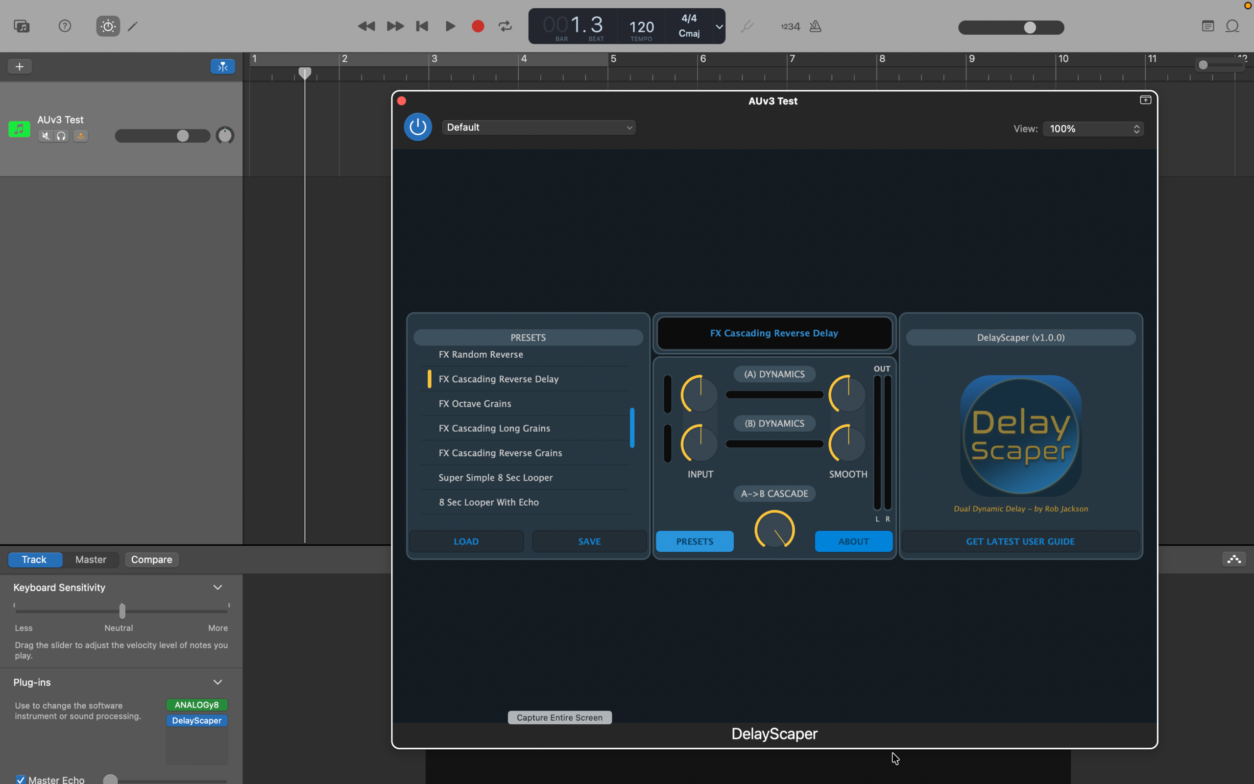
Task: Collapse the Plug-ins section
Action: (x=217, y=683)
